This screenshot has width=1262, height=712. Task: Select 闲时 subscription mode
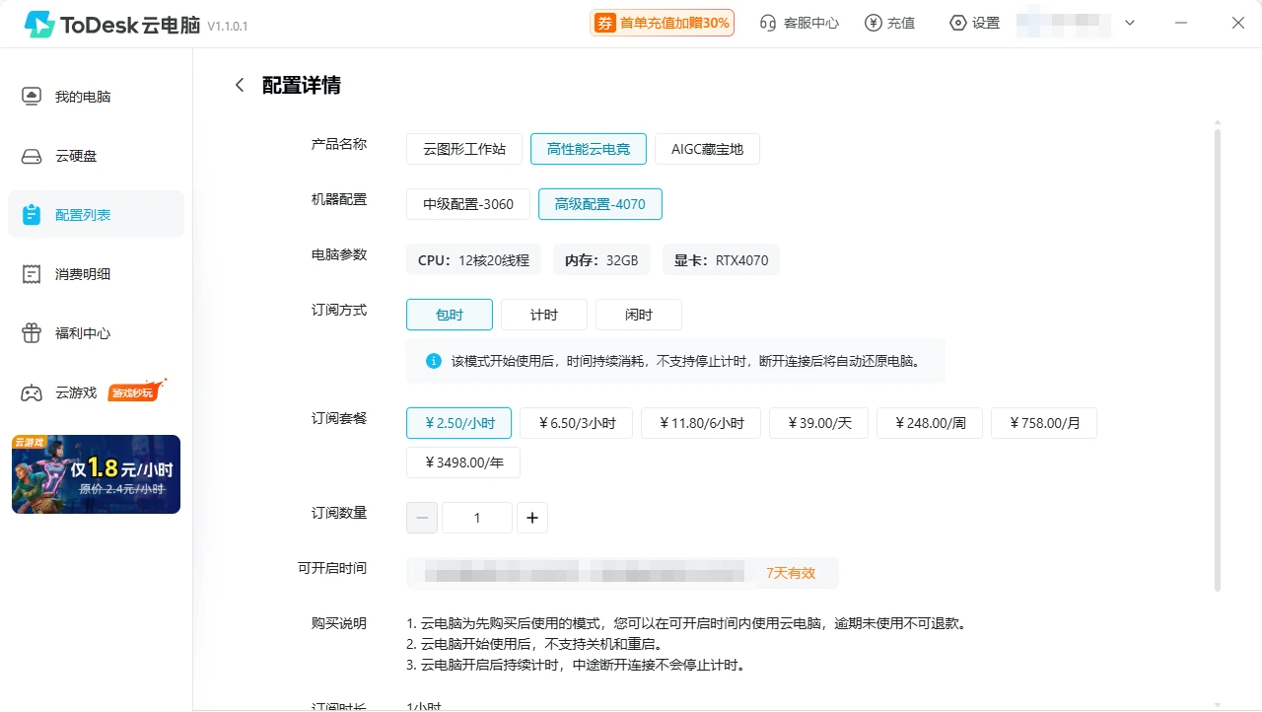tap(639, 315)
